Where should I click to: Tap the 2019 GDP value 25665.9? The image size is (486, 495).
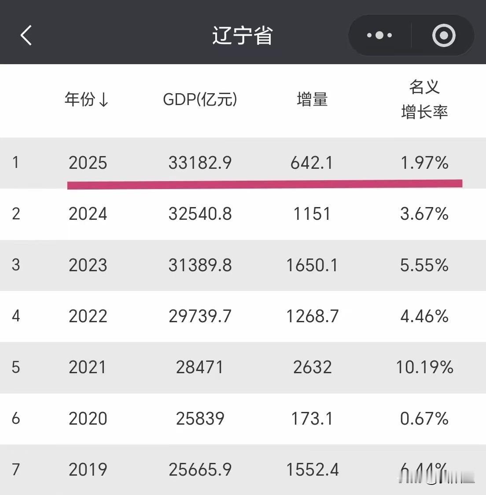pos(200,470)
